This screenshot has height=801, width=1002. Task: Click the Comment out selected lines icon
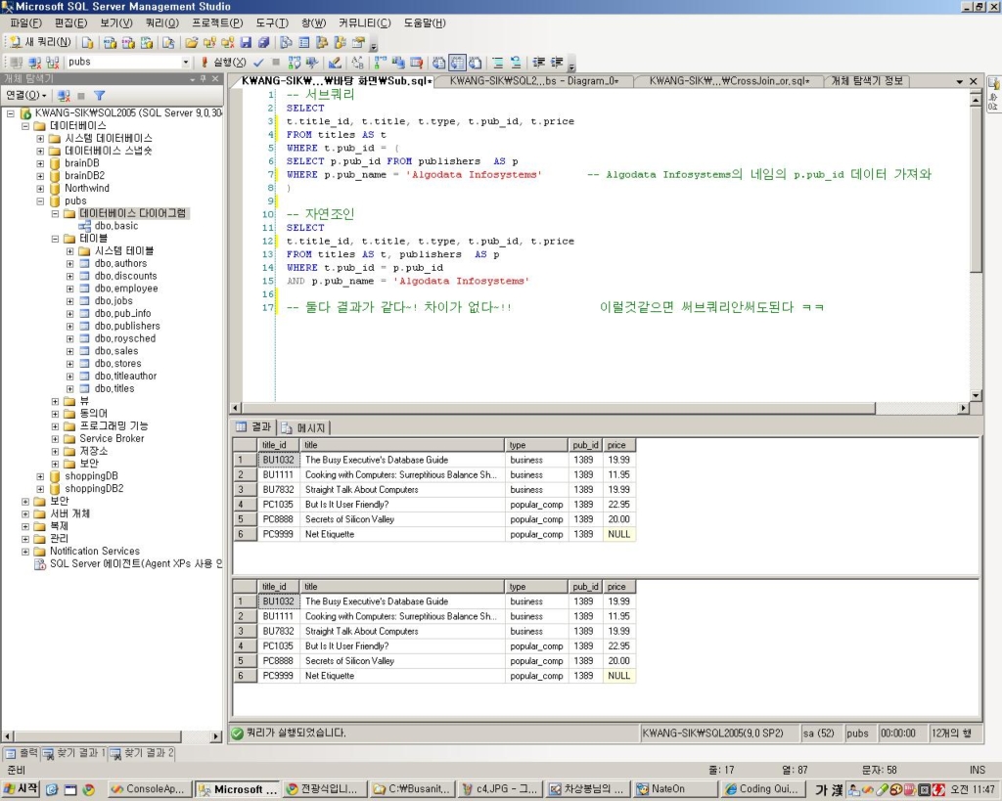pyautogui.click(x=498, y=62)
